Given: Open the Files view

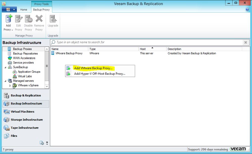Looking at the screenshot, I should click(x=26, y=136).
